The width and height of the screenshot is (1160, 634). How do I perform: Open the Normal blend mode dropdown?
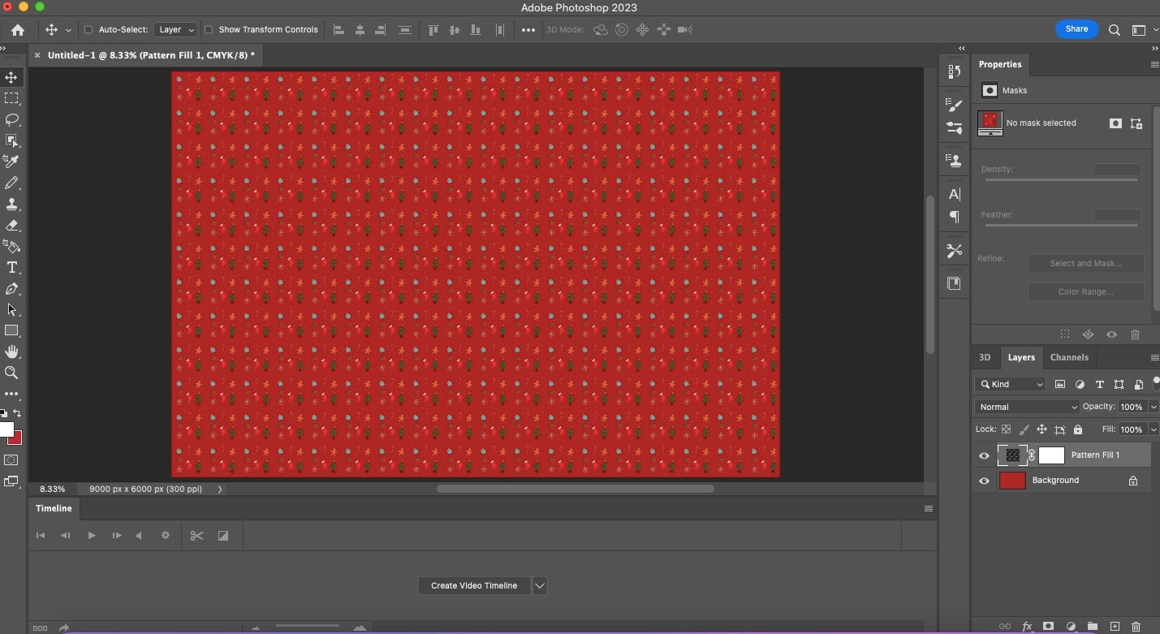pyautogui.click(x=1027, y=407)
